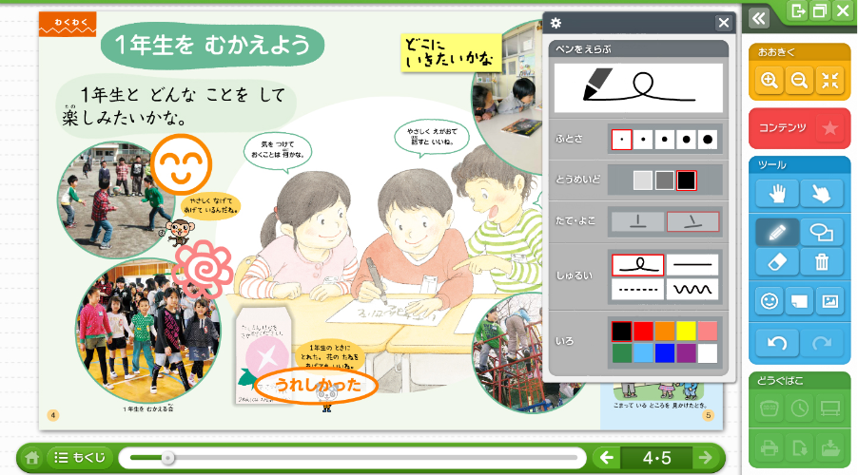
Task: Select the hand pan tool
Action: (777, 194)
